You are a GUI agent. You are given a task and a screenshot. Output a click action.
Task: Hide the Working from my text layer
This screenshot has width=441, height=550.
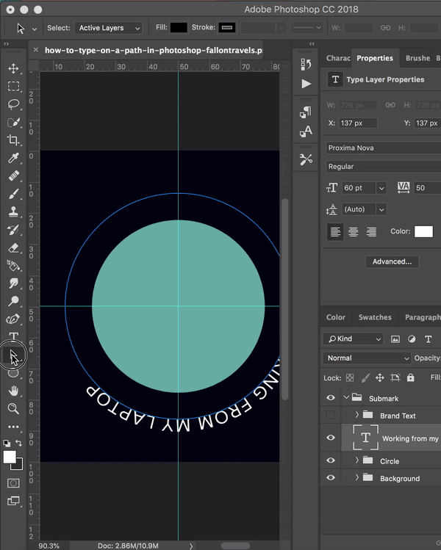point(331,438)
